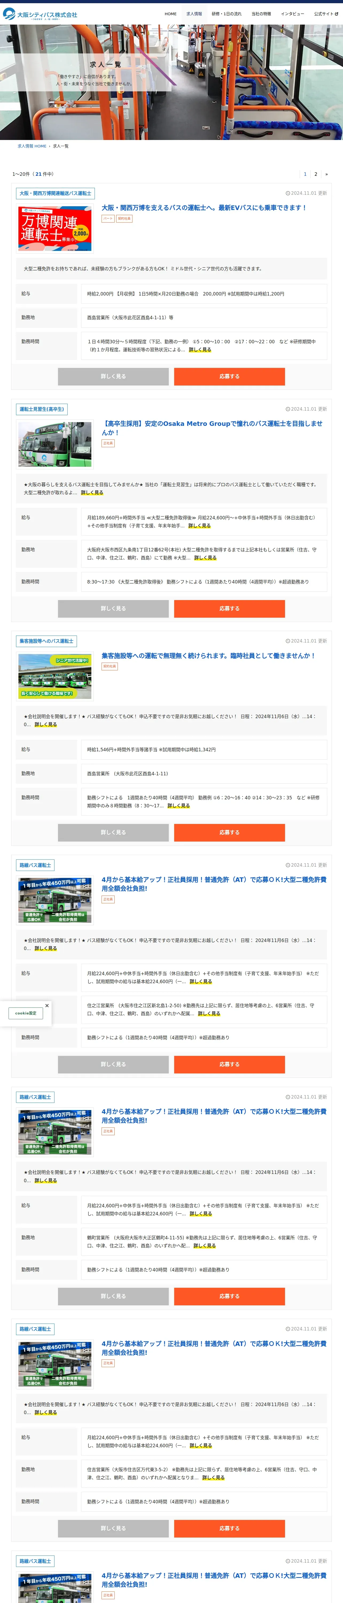Open 研修・1日の流れ menu item
Screen dimensions: 343x1603
click(x=227, y=14)
